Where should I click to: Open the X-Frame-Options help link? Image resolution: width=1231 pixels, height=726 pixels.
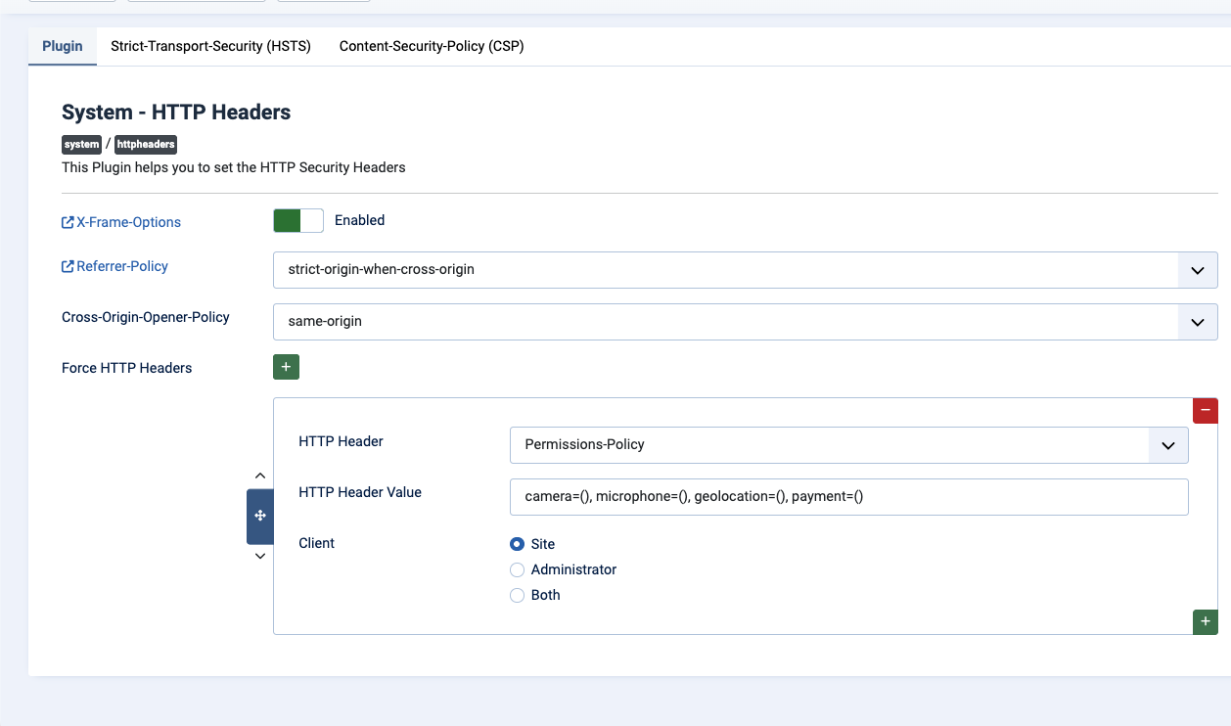(x=128, y=222)
